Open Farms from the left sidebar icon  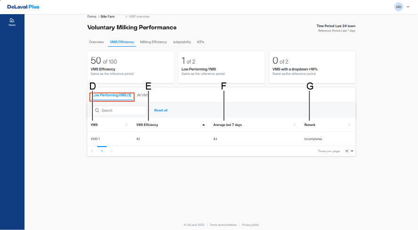pos(12,22)
